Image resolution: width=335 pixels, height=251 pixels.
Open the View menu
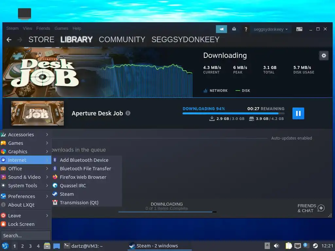click(27, 28)
